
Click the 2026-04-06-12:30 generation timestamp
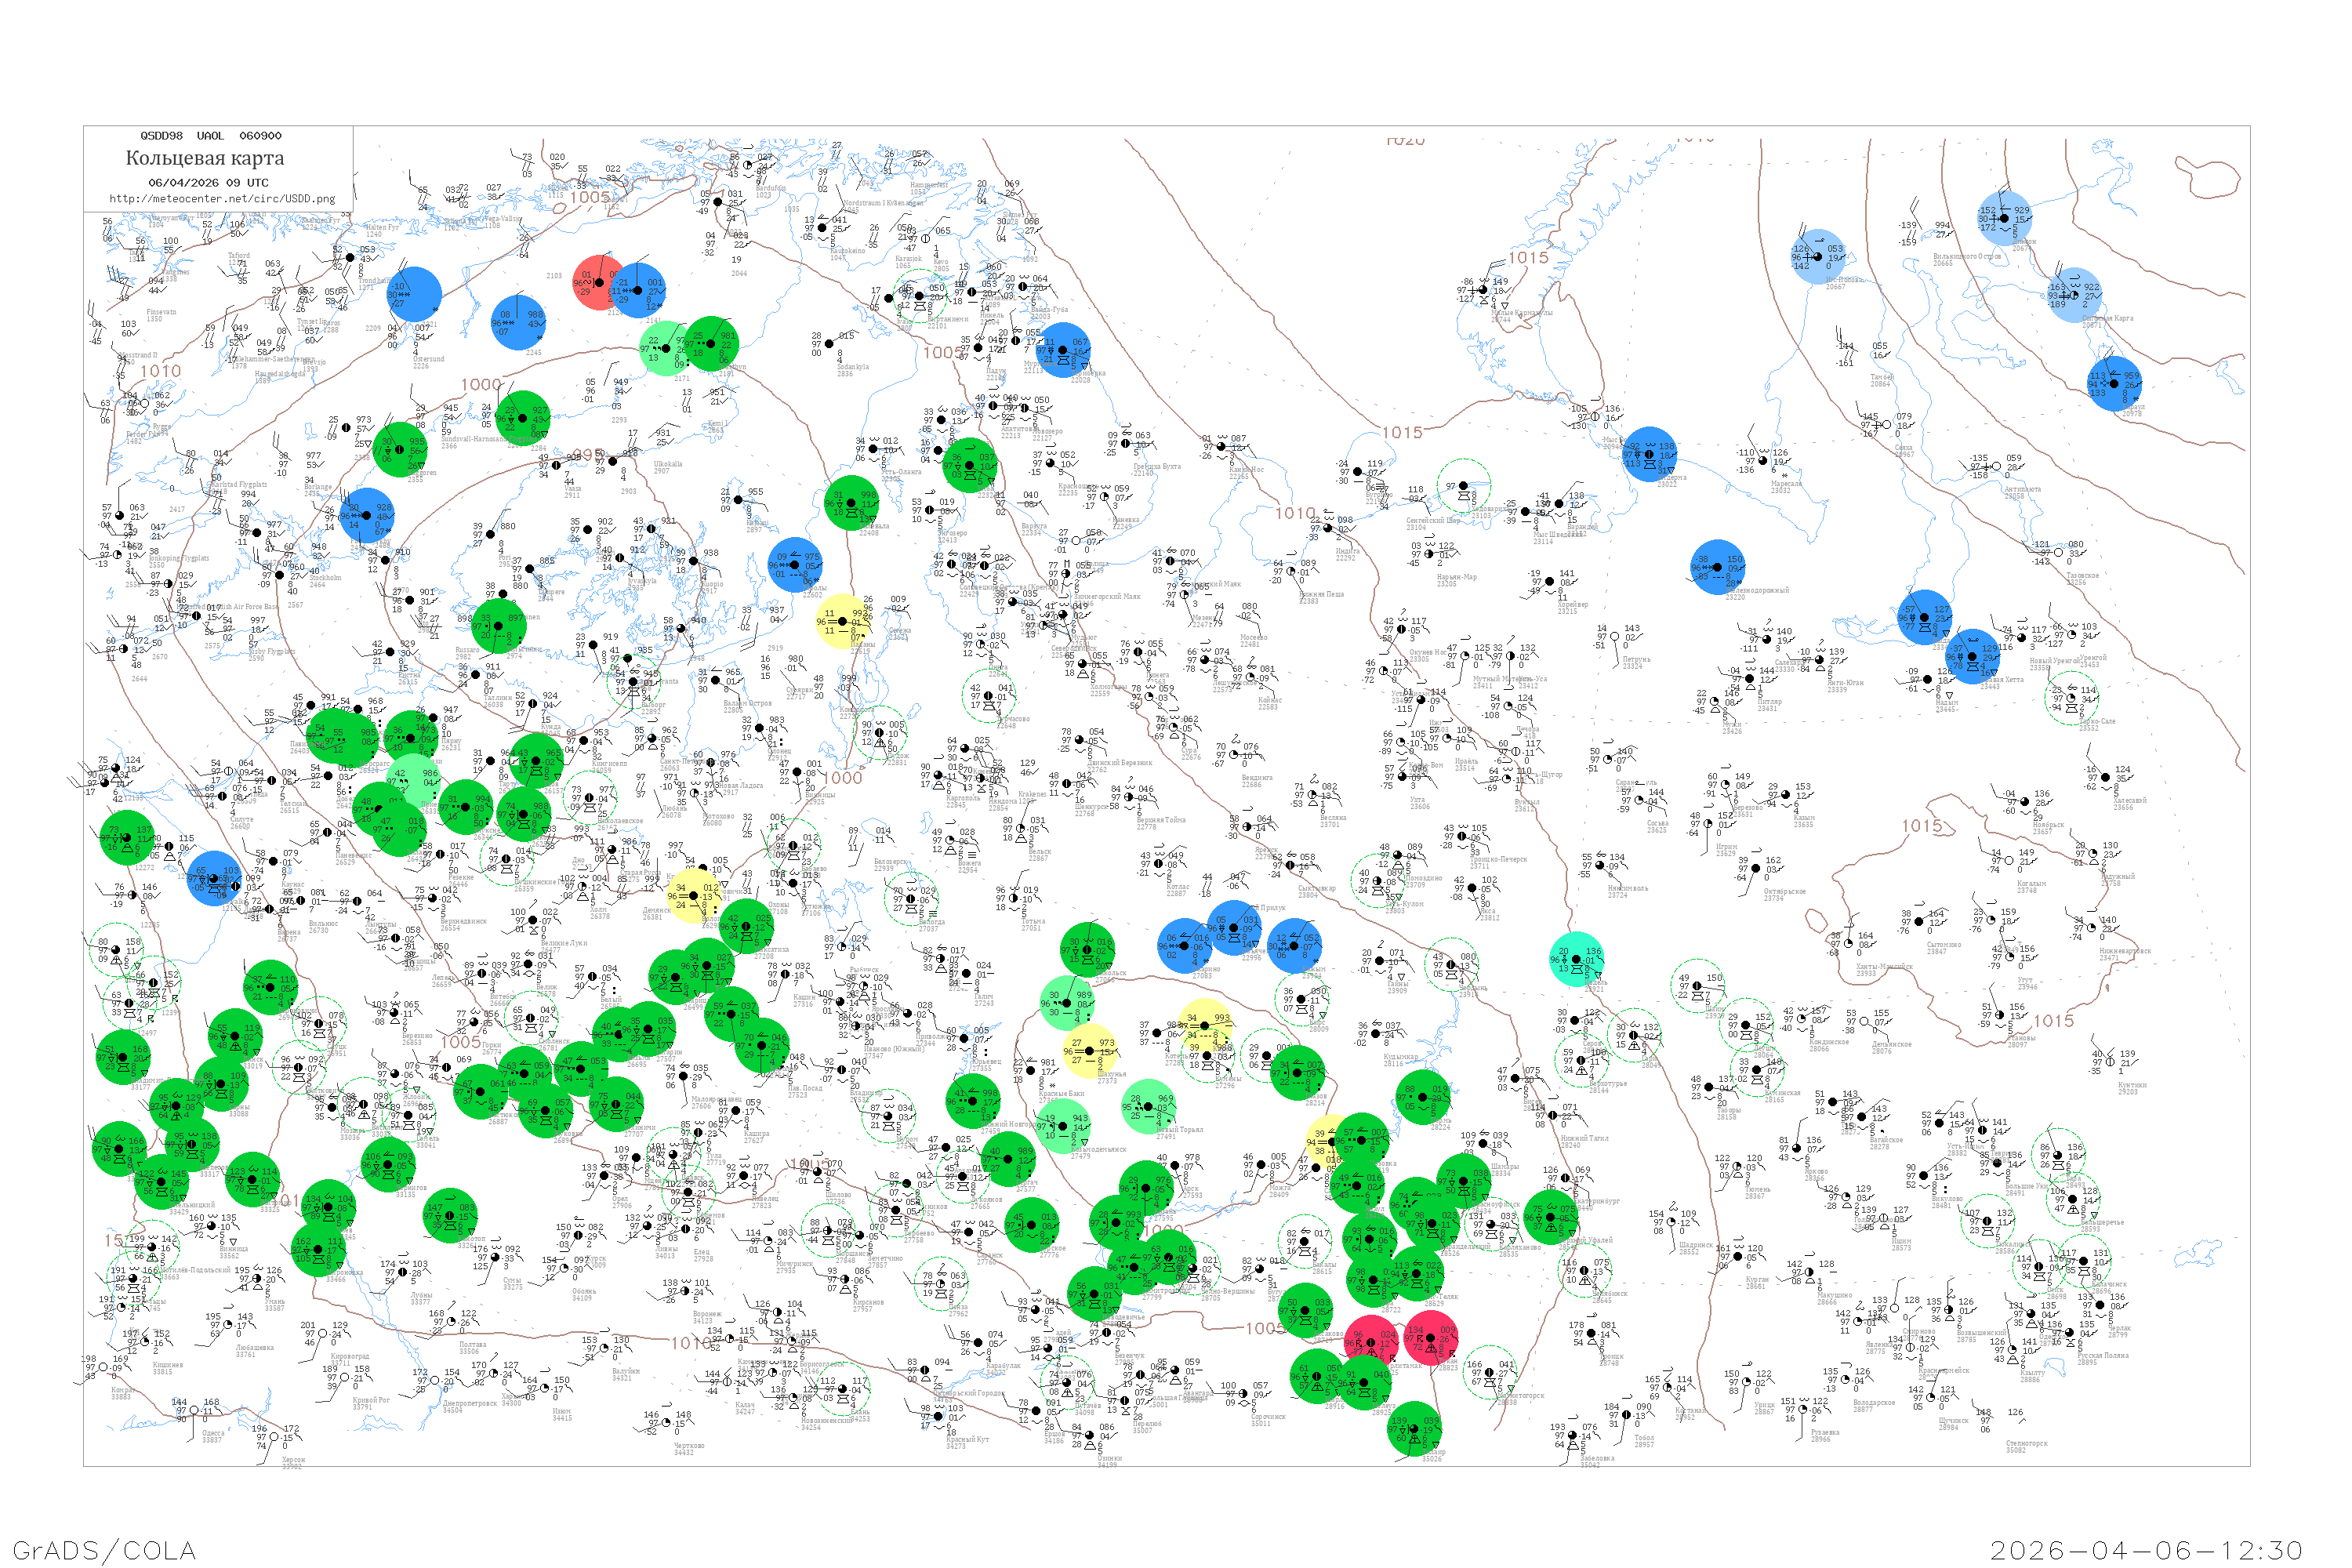(x=2146, y=1550)
